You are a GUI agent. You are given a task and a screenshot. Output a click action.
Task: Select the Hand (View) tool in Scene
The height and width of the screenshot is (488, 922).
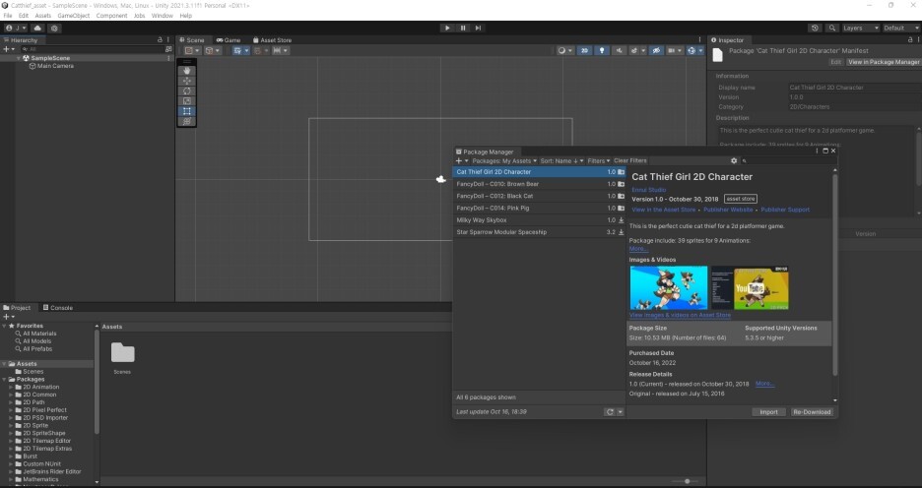[x=187, y=71]
